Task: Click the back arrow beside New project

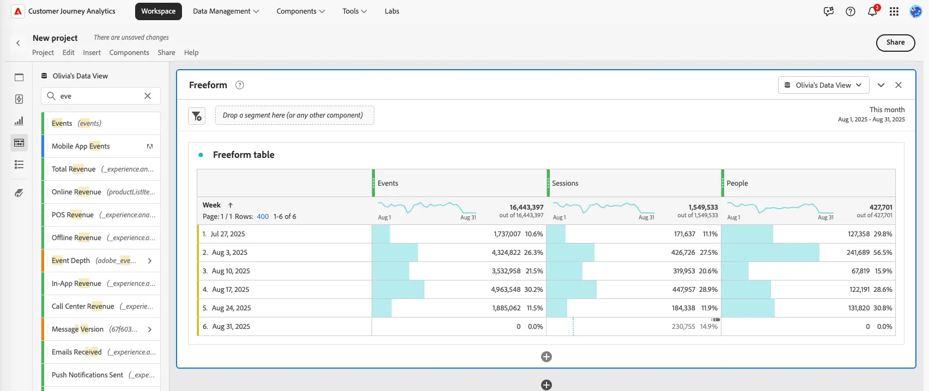Action: [x=18, y=43]
